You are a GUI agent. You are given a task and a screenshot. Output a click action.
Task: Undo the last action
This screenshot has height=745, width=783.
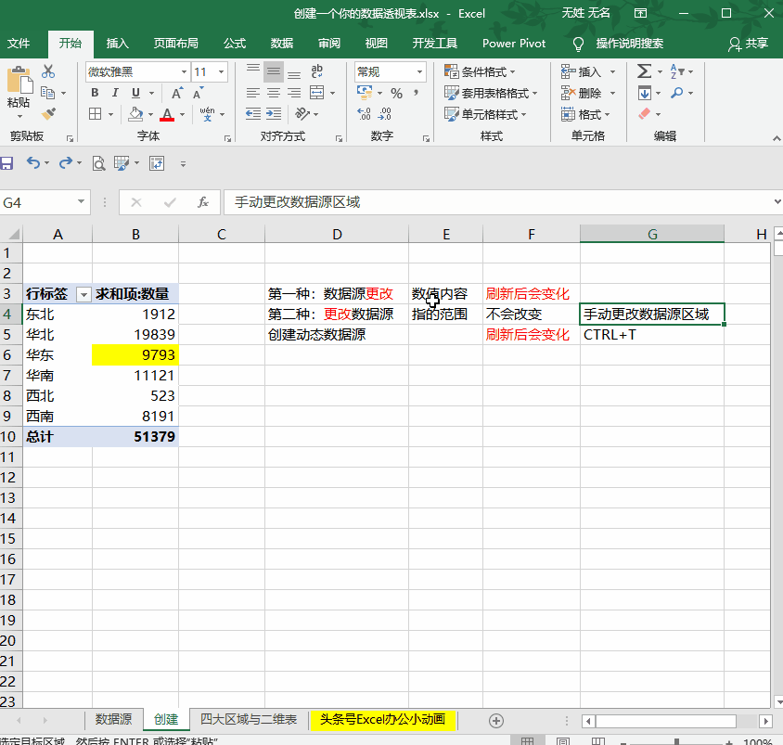coord(33,162)
